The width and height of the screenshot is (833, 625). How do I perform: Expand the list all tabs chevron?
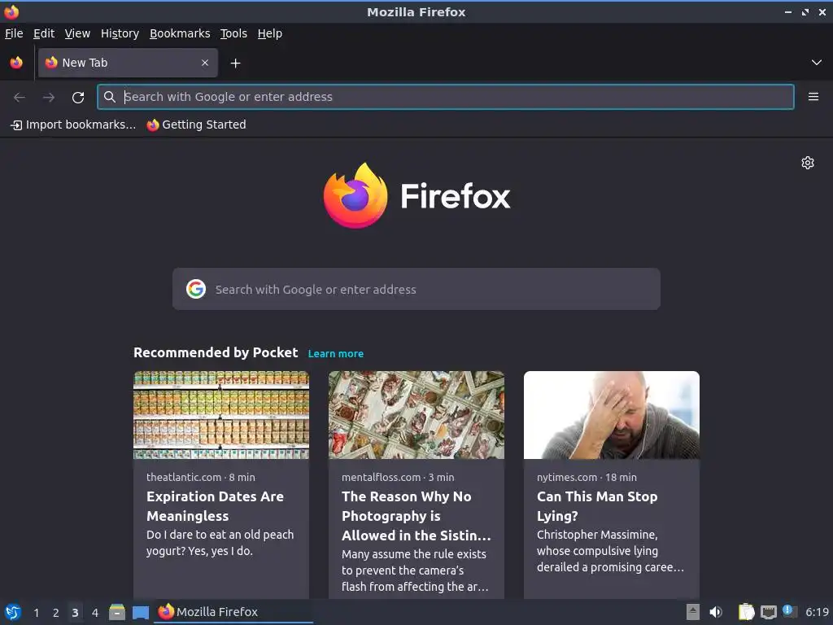pyautogui.click(x=816, y=63)
